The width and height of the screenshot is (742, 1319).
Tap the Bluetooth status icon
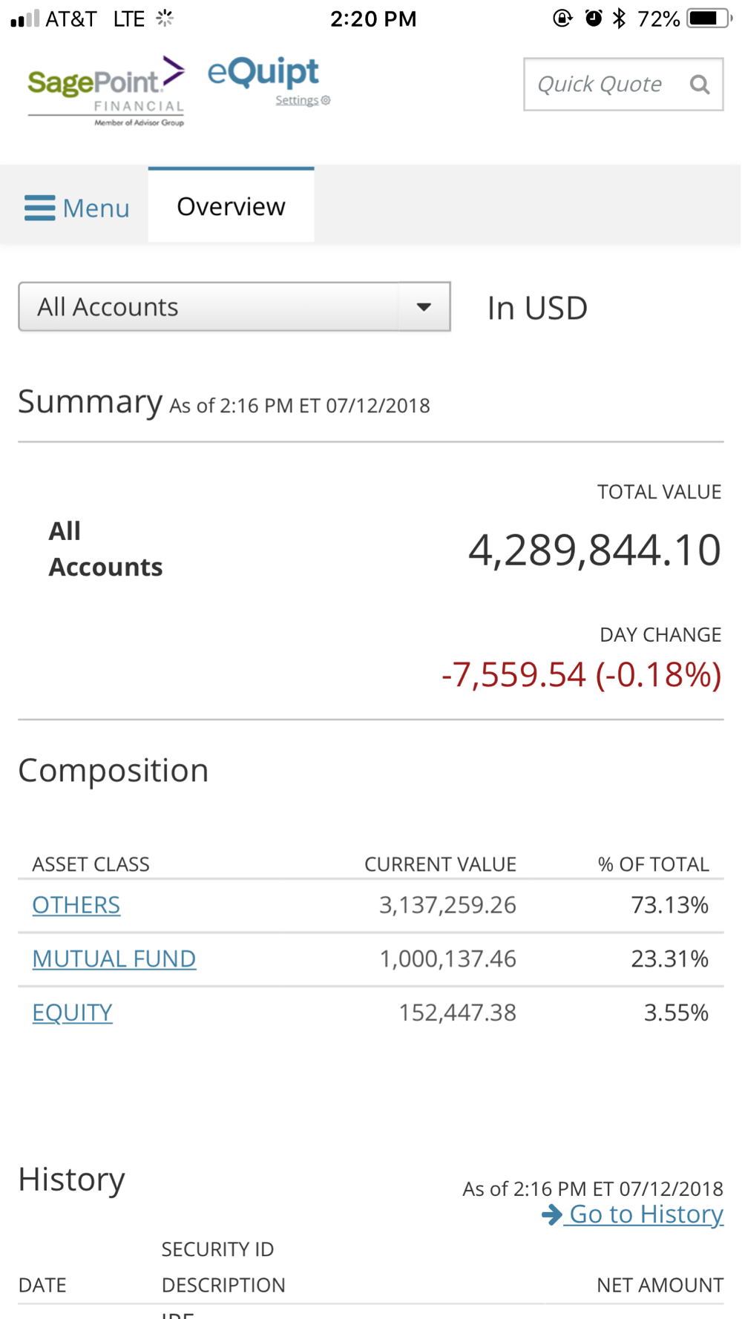pos(619,19)
